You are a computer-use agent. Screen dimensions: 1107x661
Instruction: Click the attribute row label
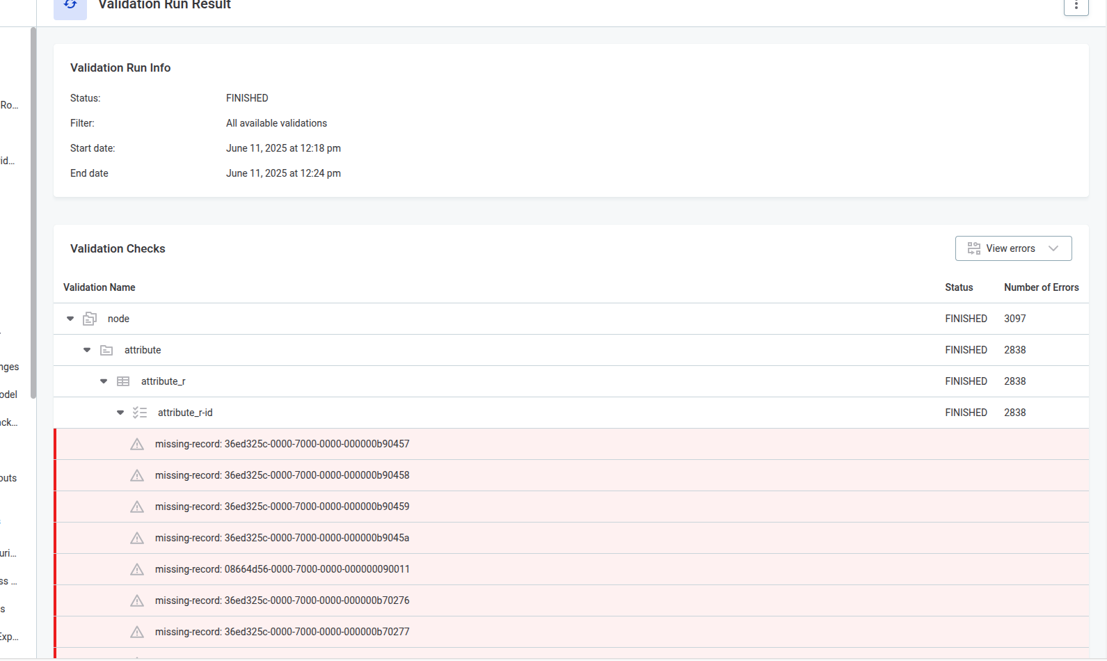coord(143,350)
